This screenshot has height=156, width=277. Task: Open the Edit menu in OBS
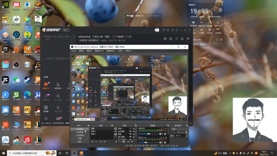[81, 51]
